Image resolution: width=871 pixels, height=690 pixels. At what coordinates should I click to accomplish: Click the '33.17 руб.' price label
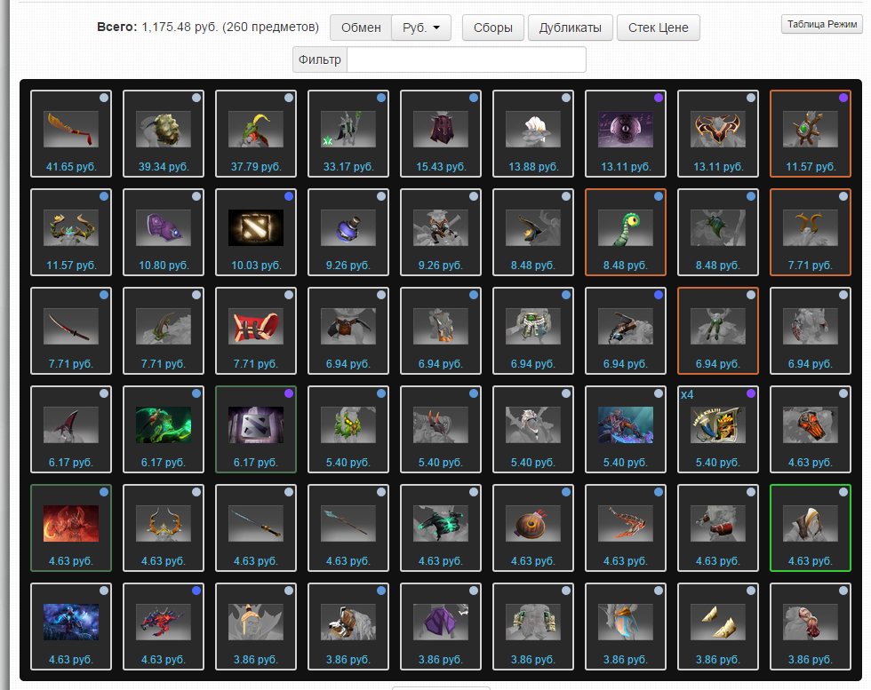(348, 167)
